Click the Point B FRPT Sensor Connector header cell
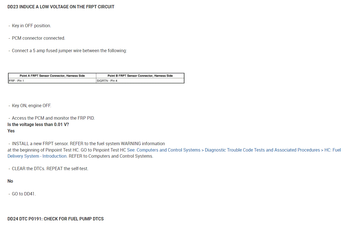The height and width of the screenshot is (229, 361). (140, 76)
